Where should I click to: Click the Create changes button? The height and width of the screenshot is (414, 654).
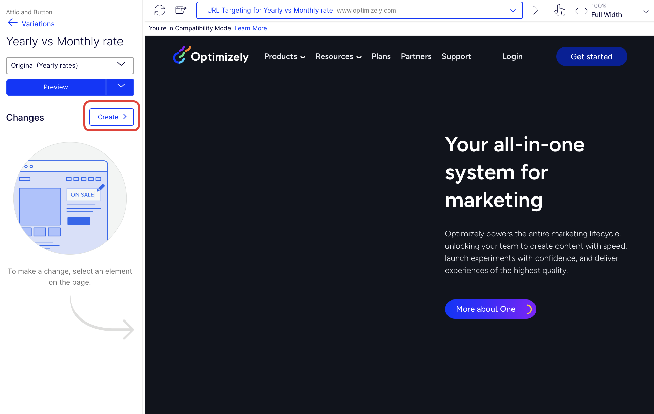click(x=111, y=117)
